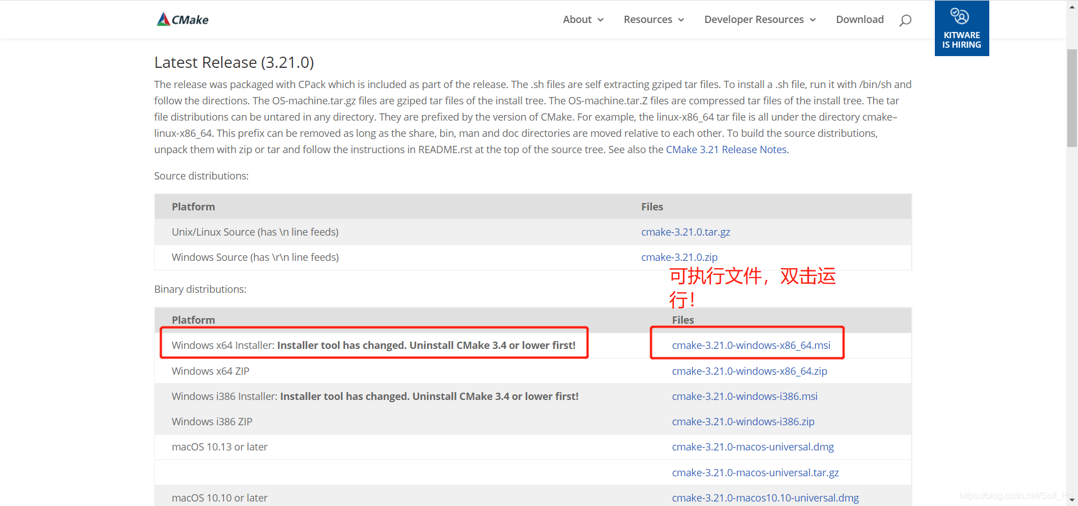Click the CMake logo in header
Image resolution: width=1078 pixels, height=506 pixels.
click(x=182, y=20)
